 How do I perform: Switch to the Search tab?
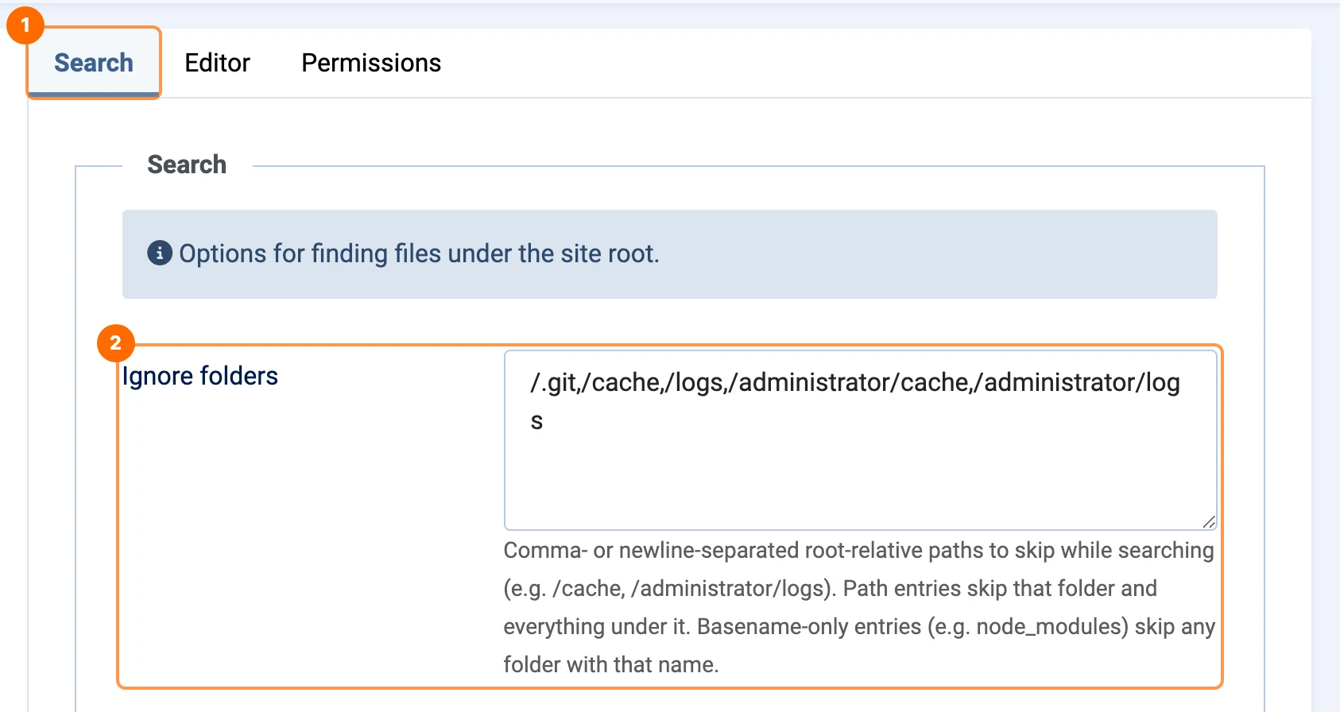click(94, 63)
